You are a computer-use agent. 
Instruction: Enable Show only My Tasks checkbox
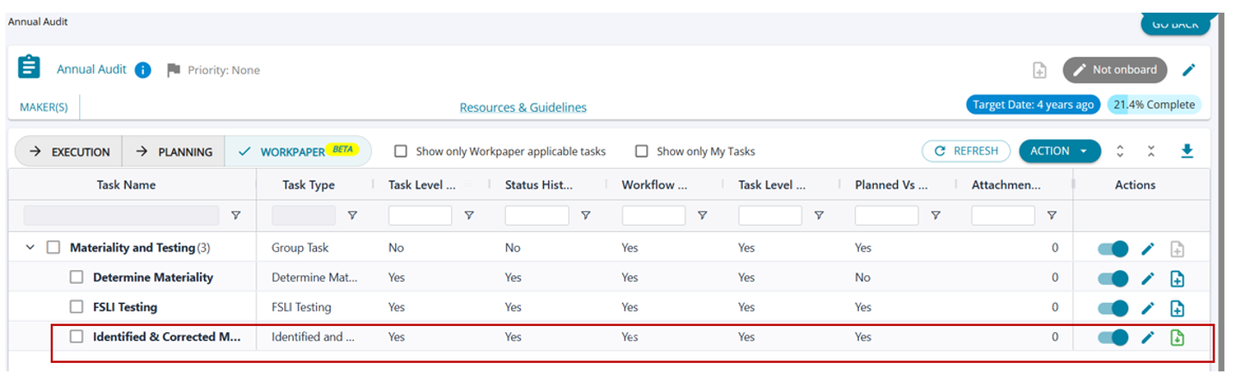pos(641,151)
